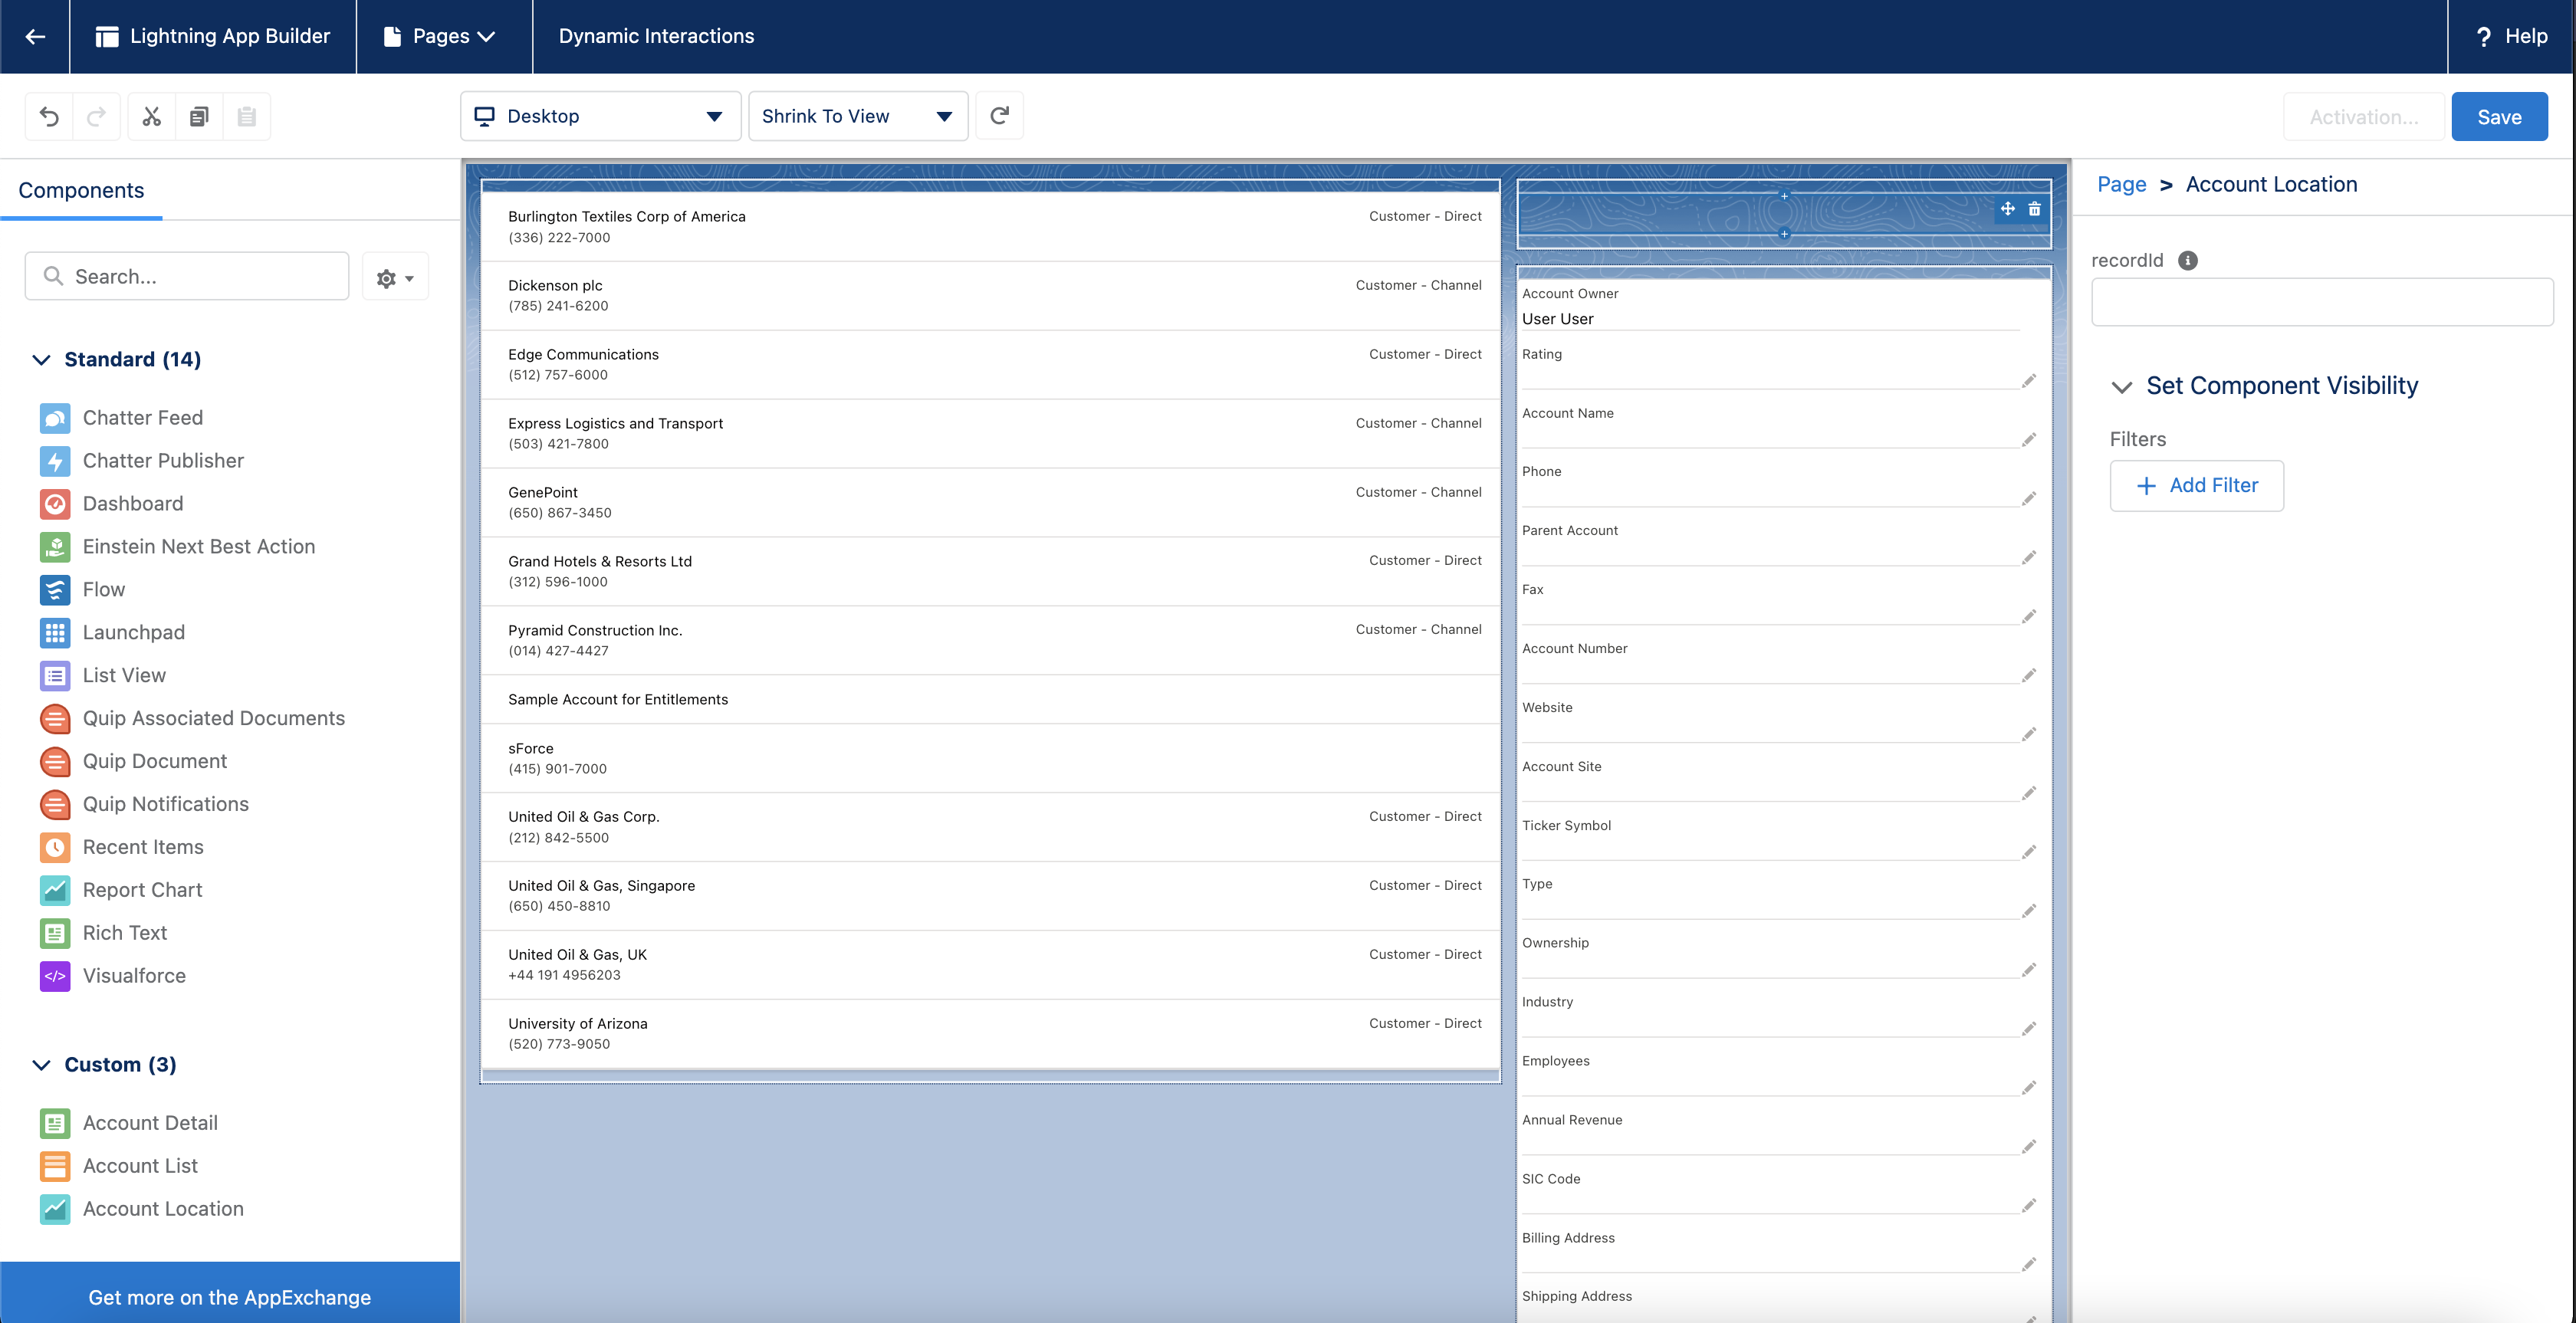Click the recordId input field
Image resolution: width=2576 pixels, height=1323 pixels.
pos(2322,302)
